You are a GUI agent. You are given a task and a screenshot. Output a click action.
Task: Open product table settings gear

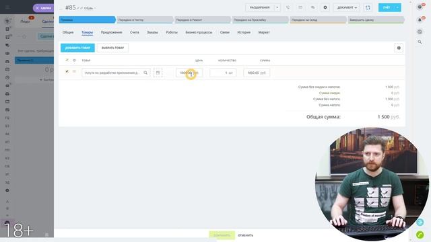[x=399, y=48]
